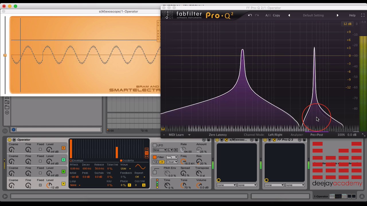The height and width of the screenshot is (206, 367).
Task: Open the Clean filter circuit dropdown
Action: coord(172,162)
